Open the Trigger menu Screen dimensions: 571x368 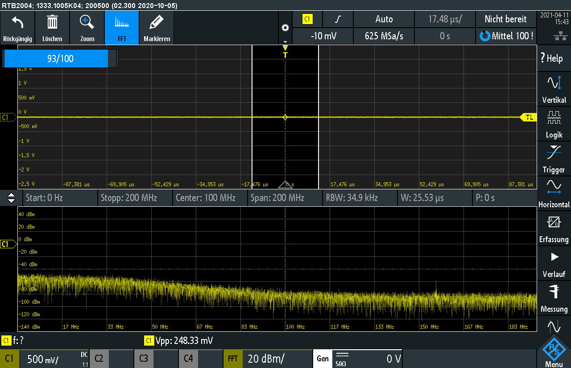click(554, 159)
